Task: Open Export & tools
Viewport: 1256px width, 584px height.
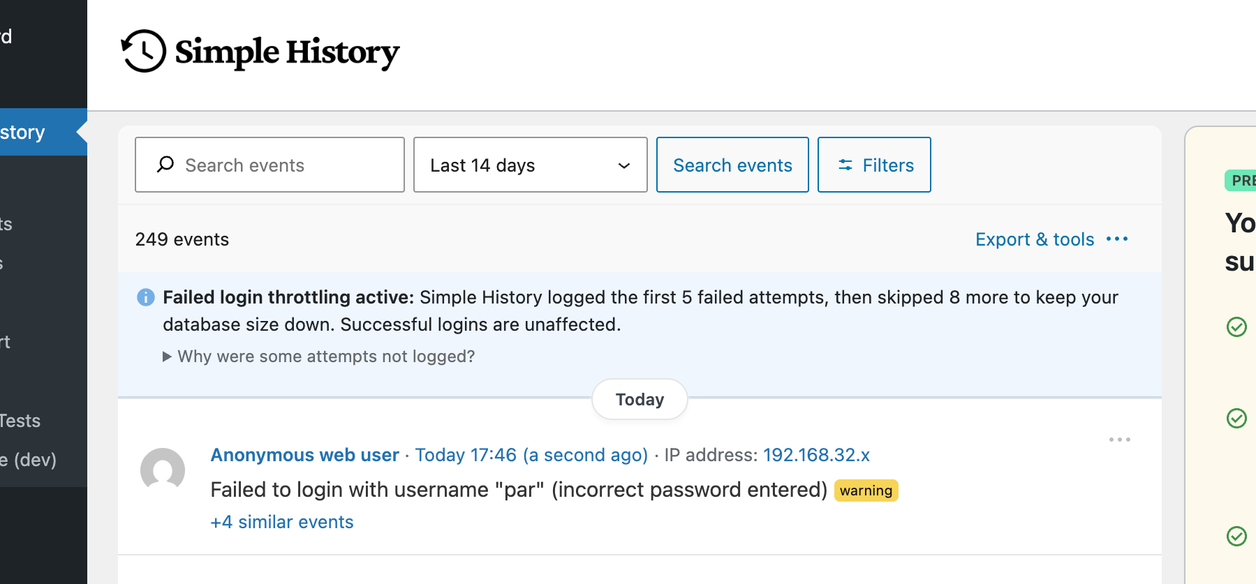Action: (x=1035, y=239)
